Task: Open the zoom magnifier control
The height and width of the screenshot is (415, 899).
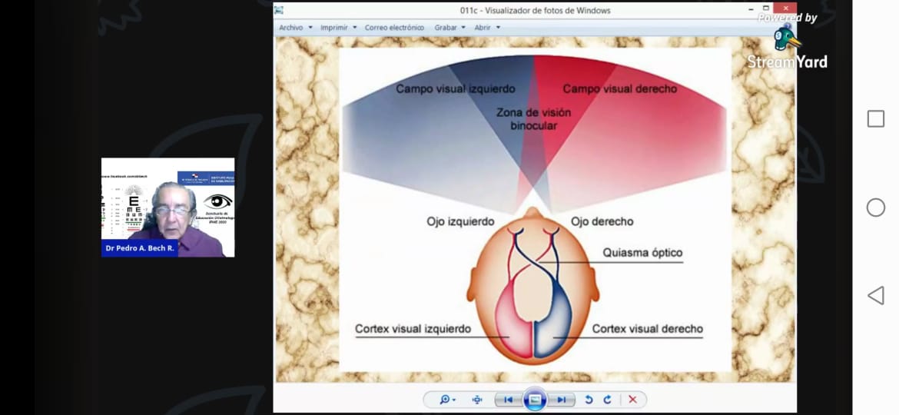Action: (448, 400)
